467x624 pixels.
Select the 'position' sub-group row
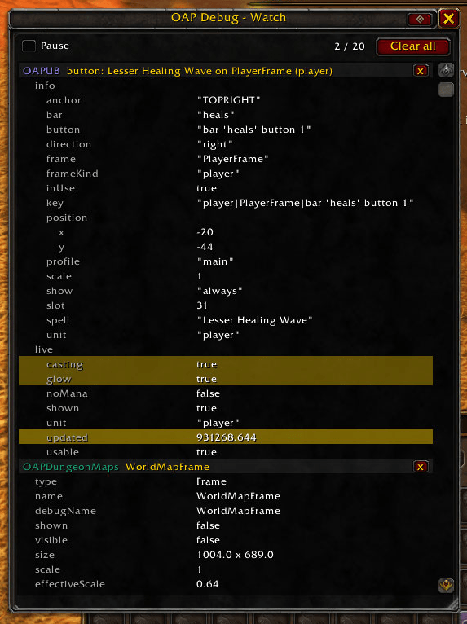click(x=226, y=218)
